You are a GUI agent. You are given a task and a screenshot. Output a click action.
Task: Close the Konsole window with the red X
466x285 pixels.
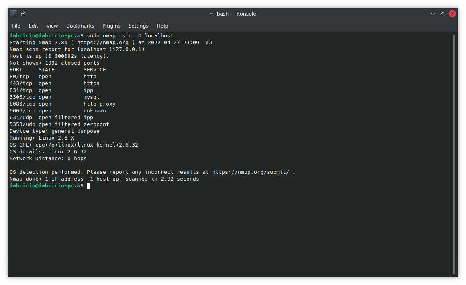452,14
